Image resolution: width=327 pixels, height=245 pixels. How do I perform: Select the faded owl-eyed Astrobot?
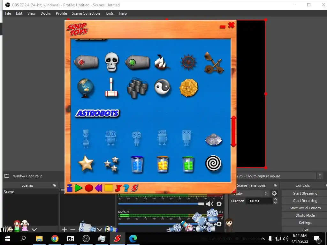click(x=110, y=138)
